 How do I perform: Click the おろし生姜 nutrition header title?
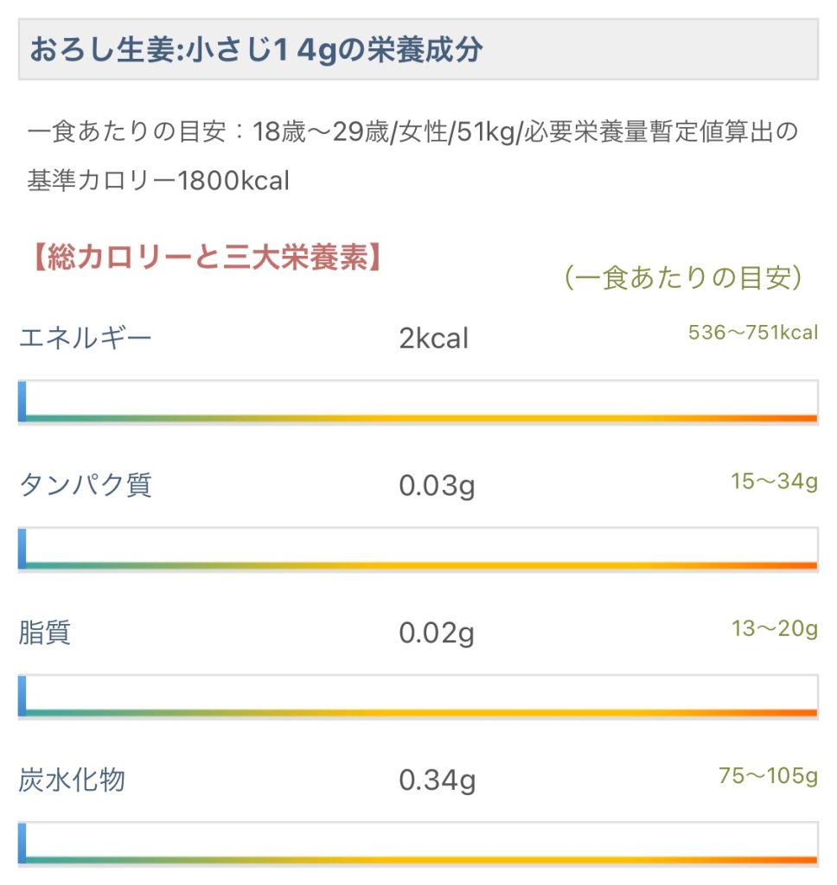(x=256, y=50)
